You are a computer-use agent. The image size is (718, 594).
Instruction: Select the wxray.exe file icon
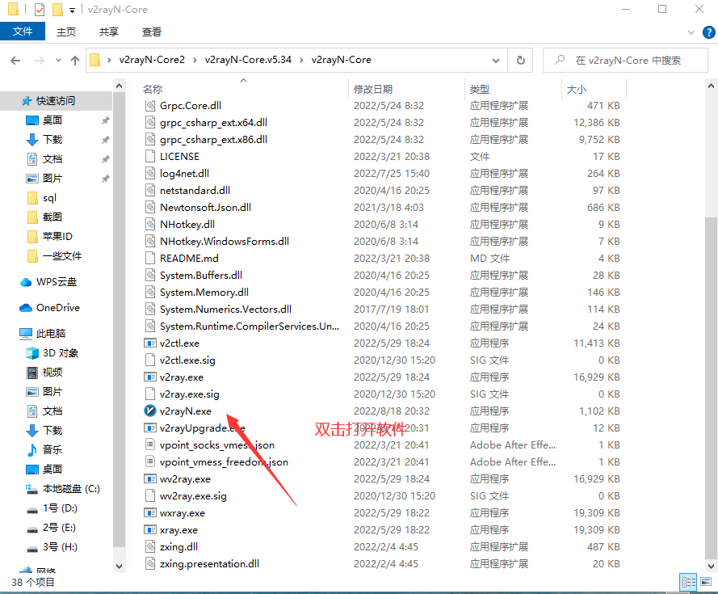tap(149, 512)
